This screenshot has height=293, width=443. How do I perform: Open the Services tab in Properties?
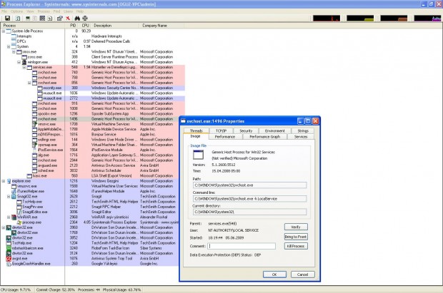pos(301,136)
